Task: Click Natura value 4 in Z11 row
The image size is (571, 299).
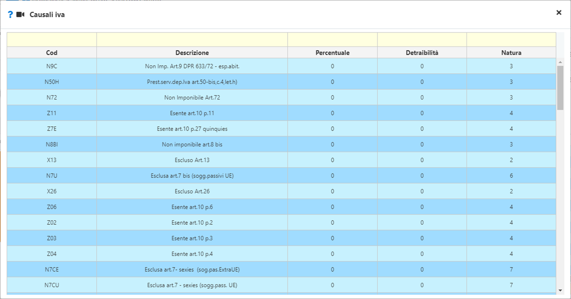Action: point(511,113)
